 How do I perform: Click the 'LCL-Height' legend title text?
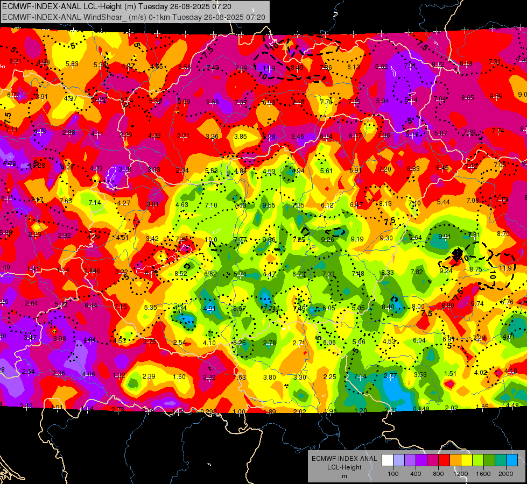[x=345, y=467]
